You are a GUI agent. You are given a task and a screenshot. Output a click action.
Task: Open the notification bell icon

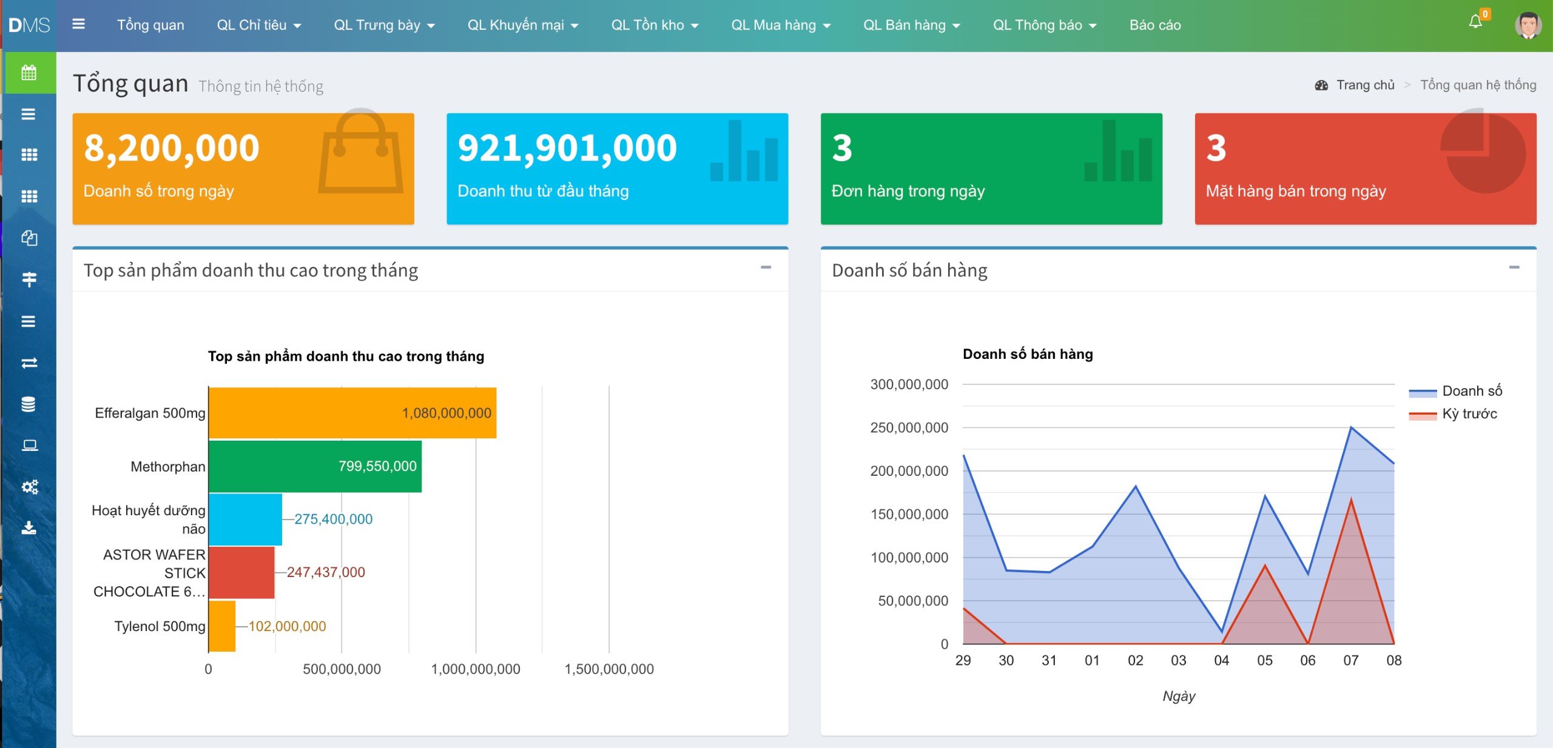(x=1475, y=22)
